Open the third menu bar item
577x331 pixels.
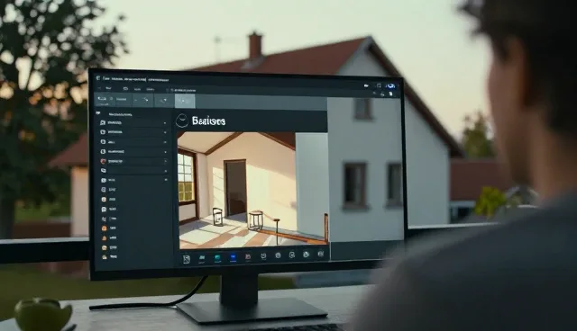pos(137,89)
